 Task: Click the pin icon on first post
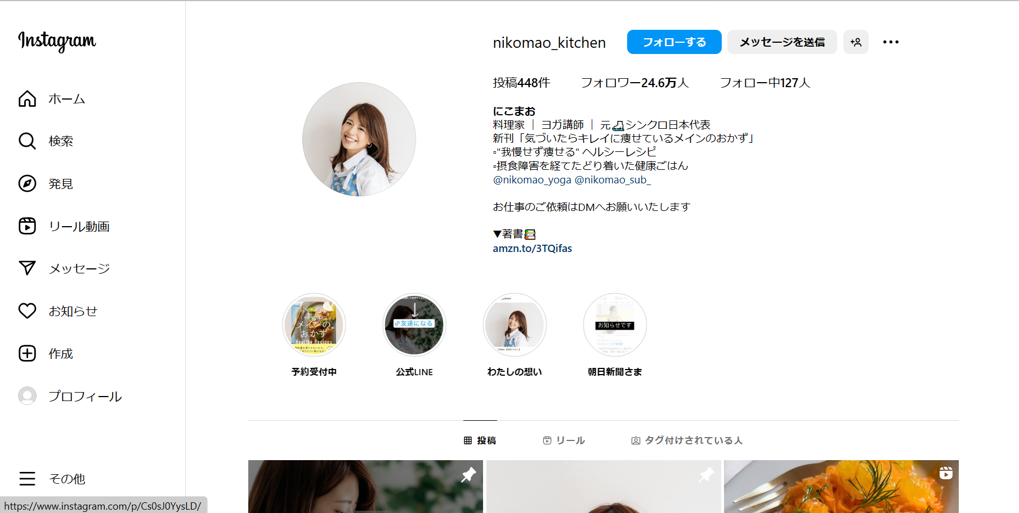468,475
